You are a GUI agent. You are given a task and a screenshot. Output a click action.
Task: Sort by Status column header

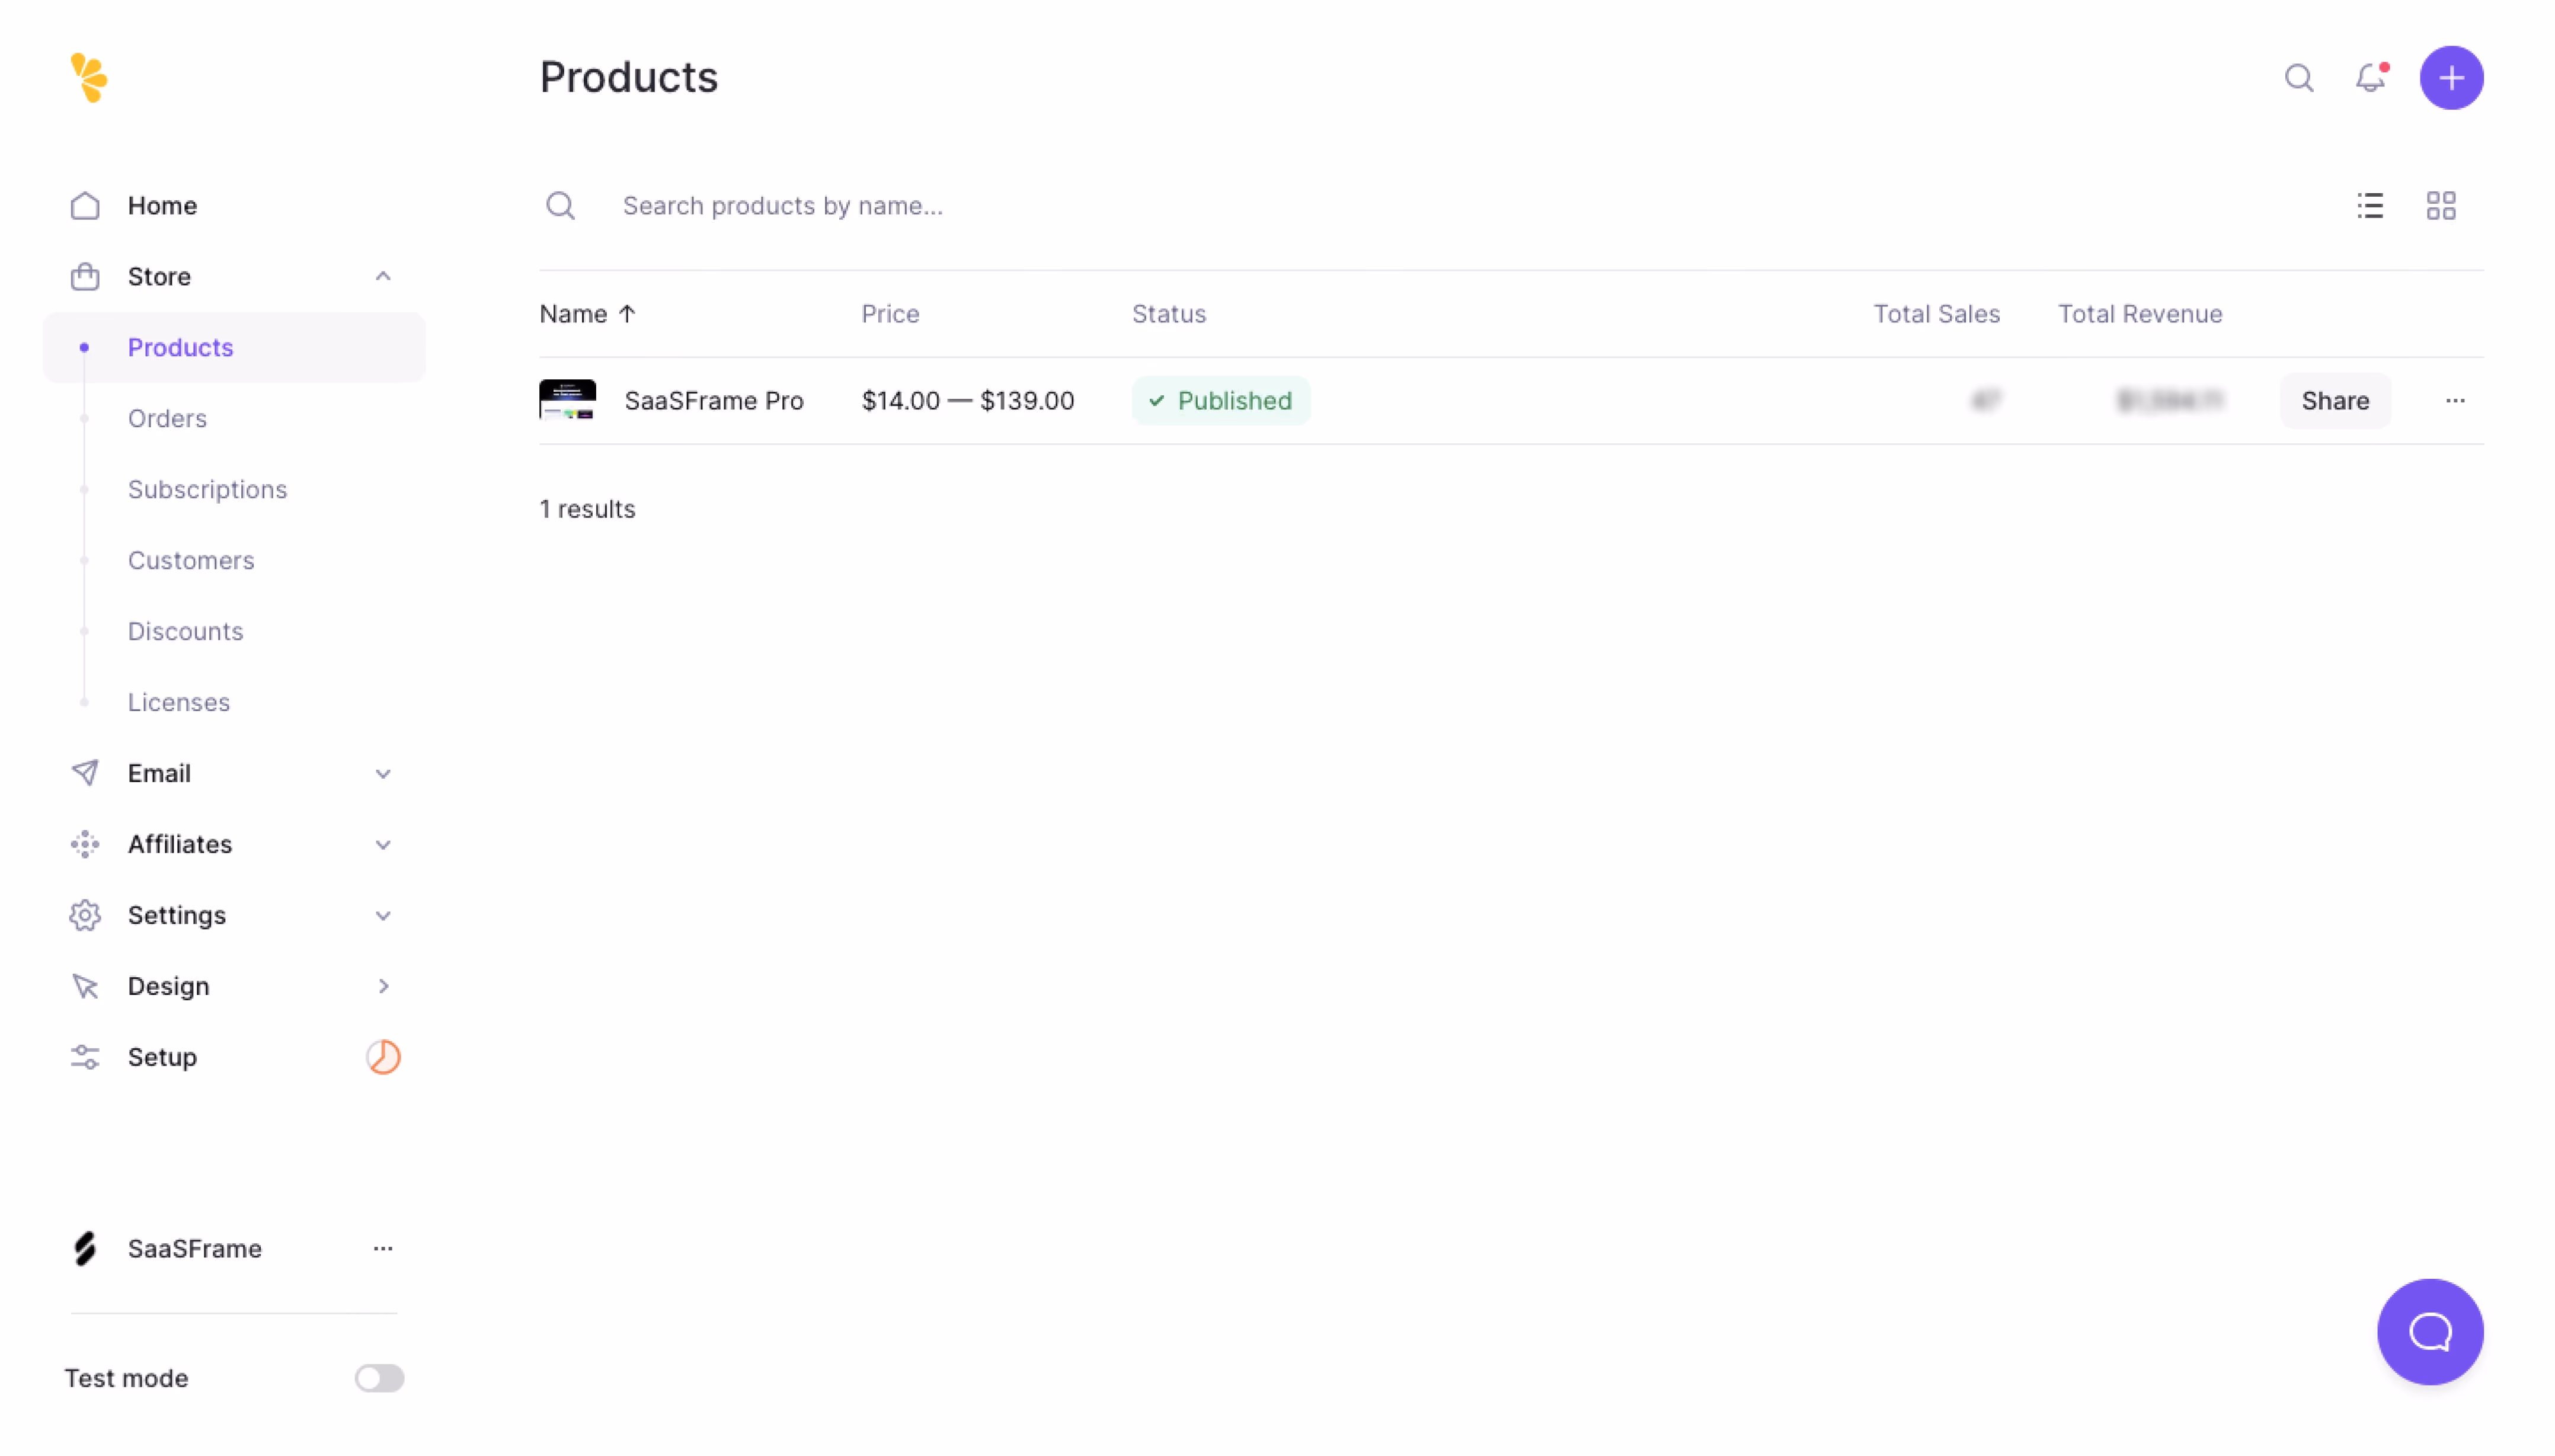pyautogui.click(x=1168, y=314)
